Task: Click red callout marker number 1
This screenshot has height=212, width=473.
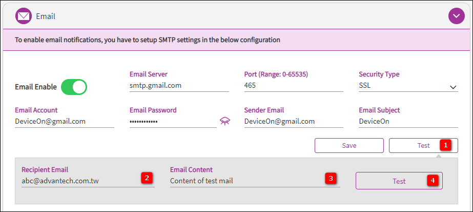Action: pyautogui.click(x=445, y=145)
